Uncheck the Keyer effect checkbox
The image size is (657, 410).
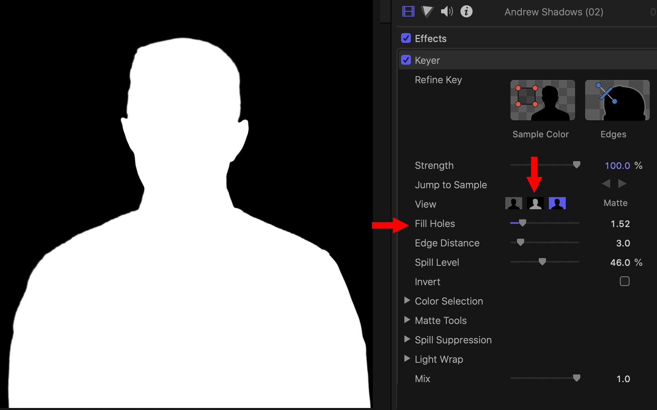pos(406,60)
